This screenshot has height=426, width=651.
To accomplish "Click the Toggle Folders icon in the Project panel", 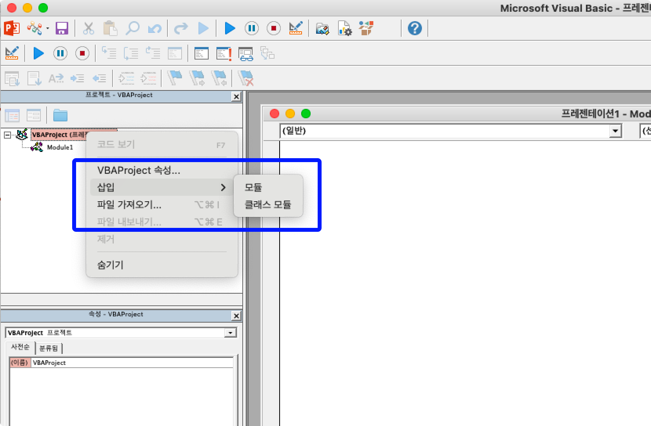I will (x=60, y=115).
